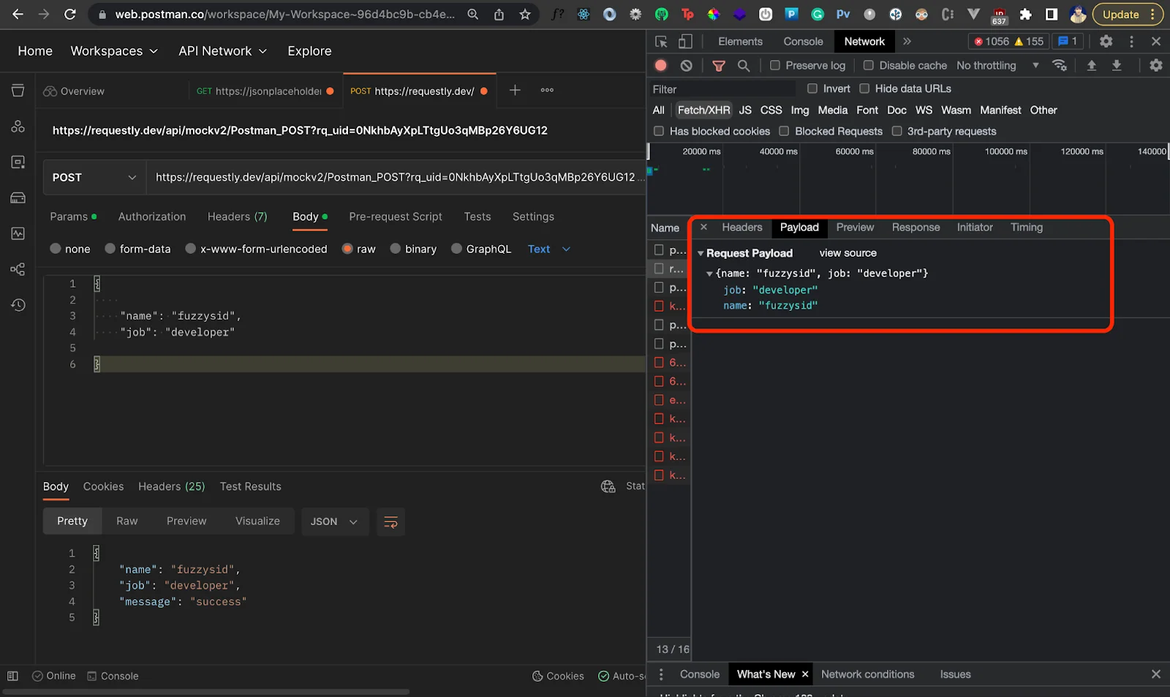The image size is (1170, 697).
Task: Click the red errors count badge
Action: pyautogui.click(x=991, y=42)
